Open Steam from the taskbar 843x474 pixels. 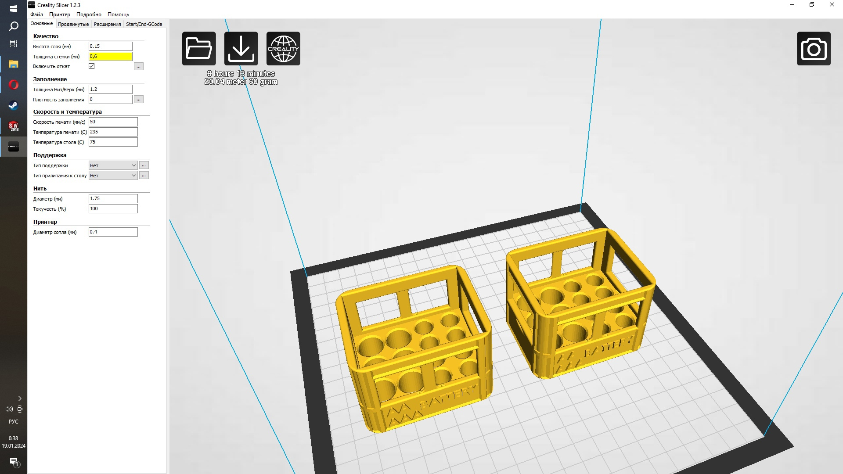pyautogui.click(x=13, y=105)
